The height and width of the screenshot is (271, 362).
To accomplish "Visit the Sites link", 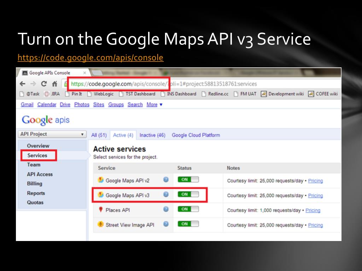I will 99,104.
